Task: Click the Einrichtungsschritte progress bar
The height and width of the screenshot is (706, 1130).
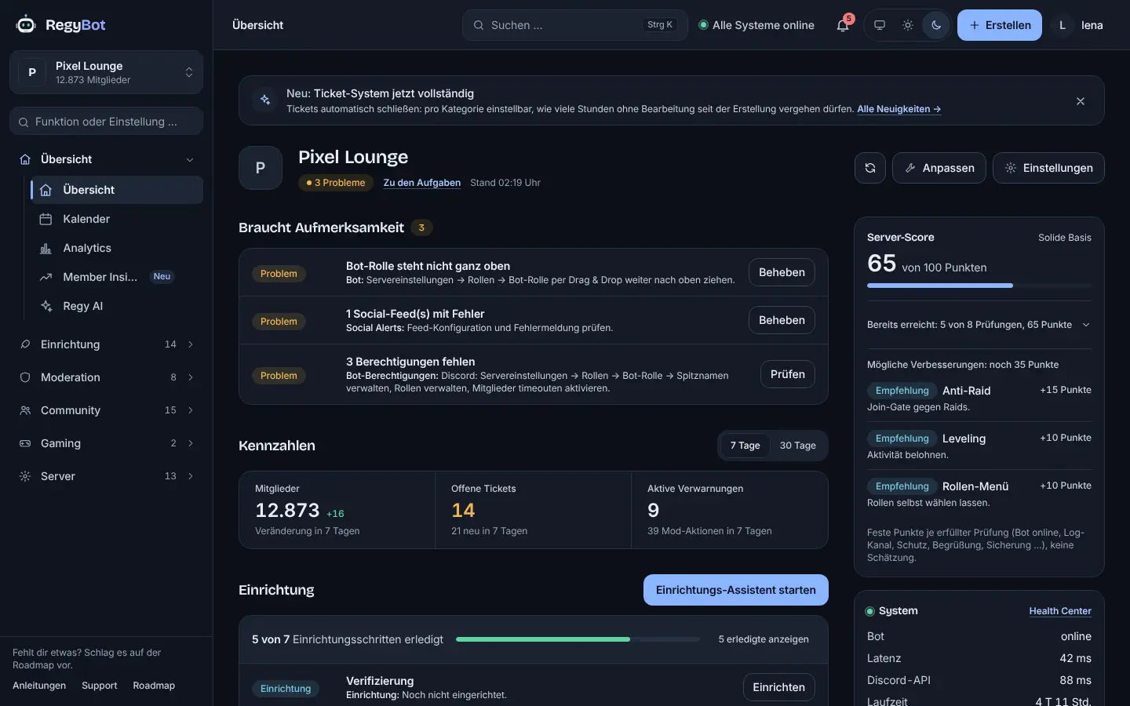Action: (x=578, y=639)
